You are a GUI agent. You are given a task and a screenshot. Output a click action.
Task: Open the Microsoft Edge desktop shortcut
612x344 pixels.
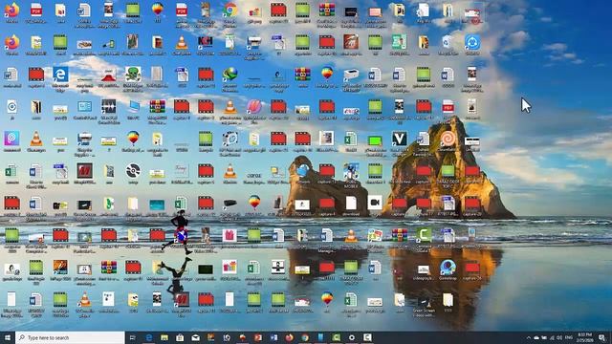[x=60, y=75]
